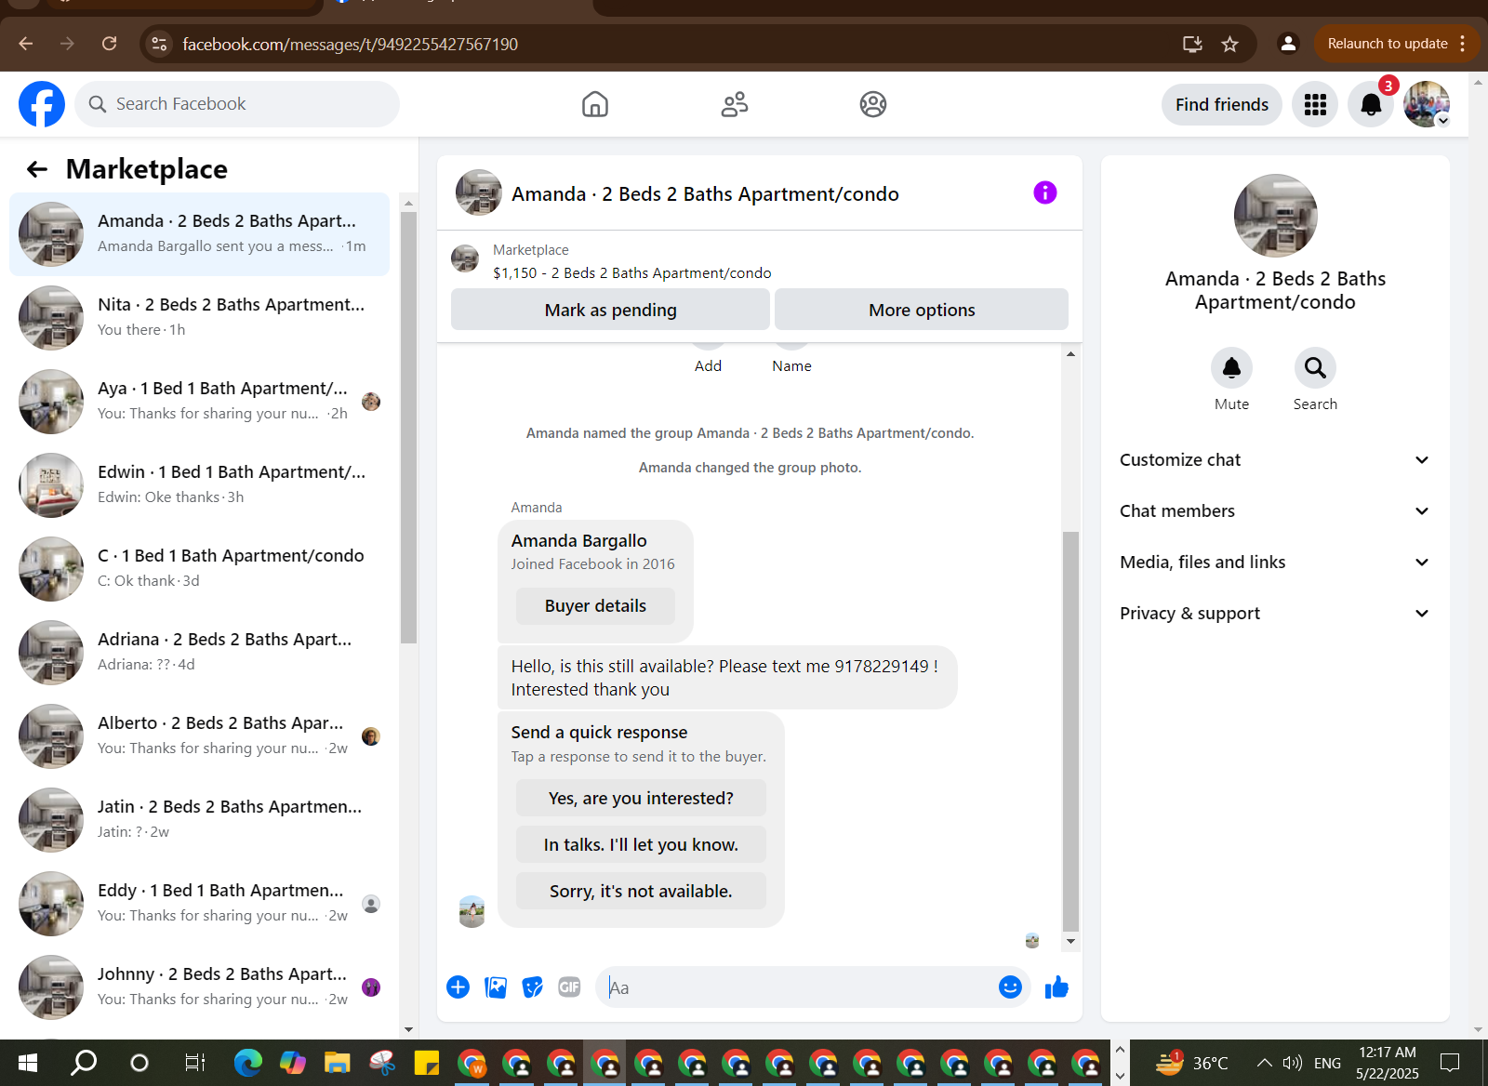Open more actions plus icon in composer
This screenshot has width=1488, height=1086.
(x=458, y=987)
